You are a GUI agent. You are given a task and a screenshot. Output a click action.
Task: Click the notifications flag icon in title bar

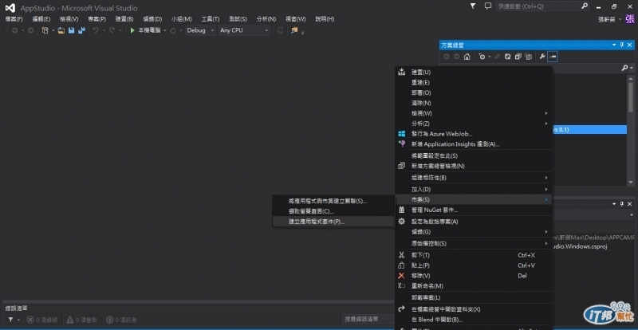(x=473, y=6)
